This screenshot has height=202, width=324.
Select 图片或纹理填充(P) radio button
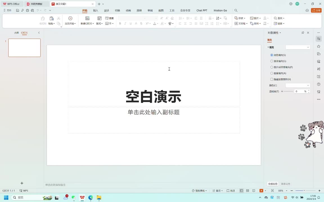click(272, 67)
